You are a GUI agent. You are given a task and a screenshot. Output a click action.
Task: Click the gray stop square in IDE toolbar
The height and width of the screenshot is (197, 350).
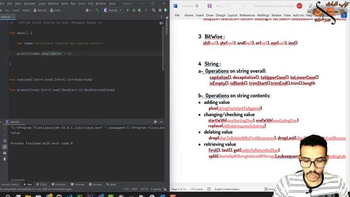(146, 10)
